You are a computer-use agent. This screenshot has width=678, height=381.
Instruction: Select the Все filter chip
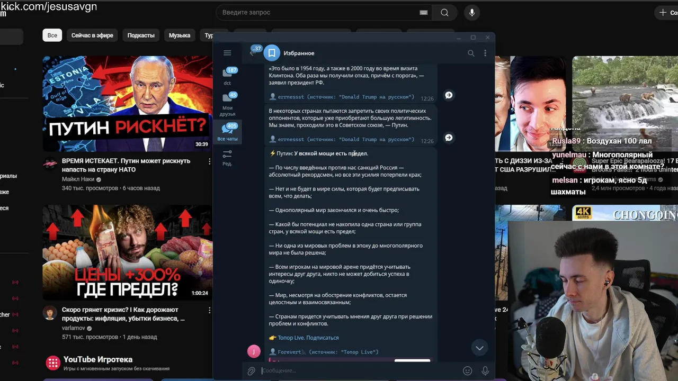pos(52,35)
